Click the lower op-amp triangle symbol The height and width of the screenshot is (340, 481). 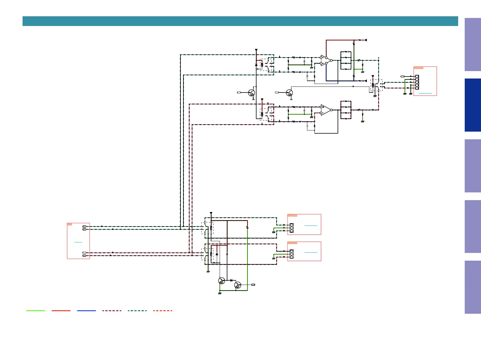coord(326,110)
